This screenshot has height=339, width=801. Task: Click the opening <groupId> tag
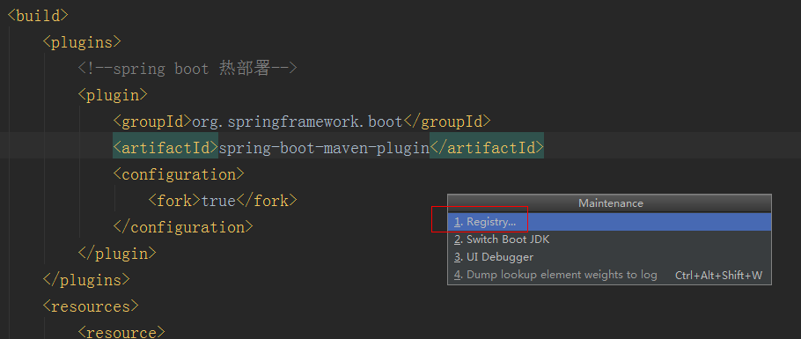click(x=152, y=122)
